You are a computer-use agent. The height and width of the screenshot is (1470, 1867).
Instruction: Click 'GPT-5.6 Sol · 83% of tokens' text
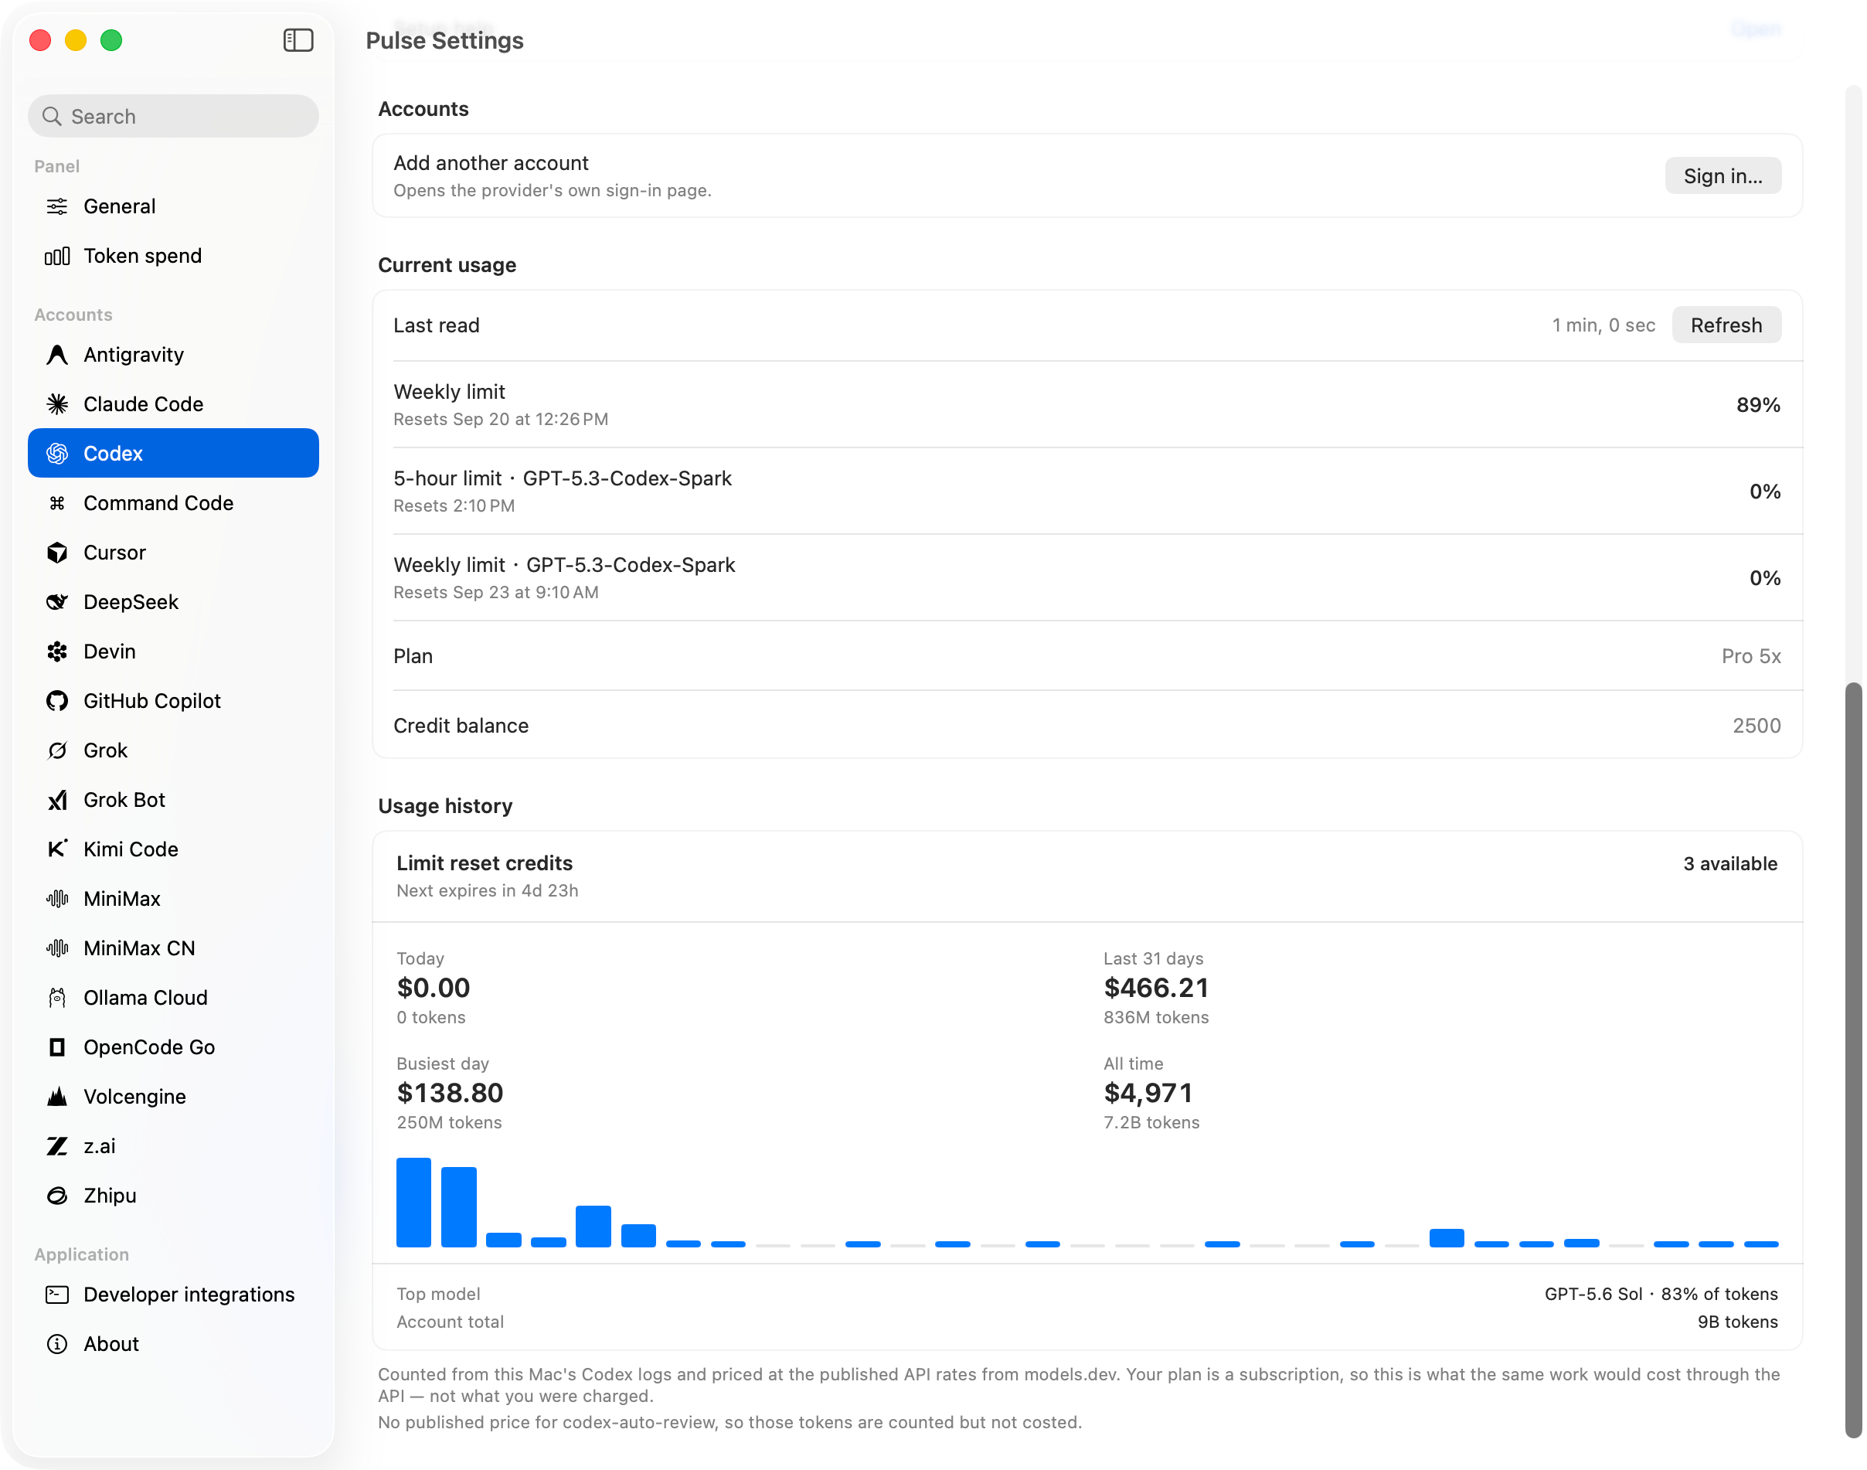[1661, 1294]
